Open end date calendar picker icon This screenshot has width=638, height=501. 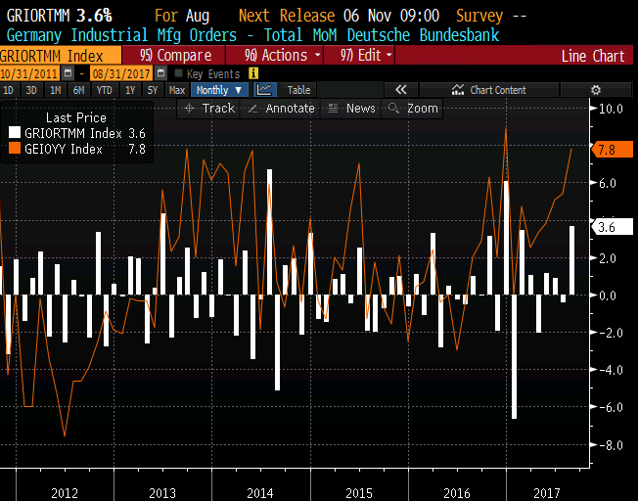point(161,73)
